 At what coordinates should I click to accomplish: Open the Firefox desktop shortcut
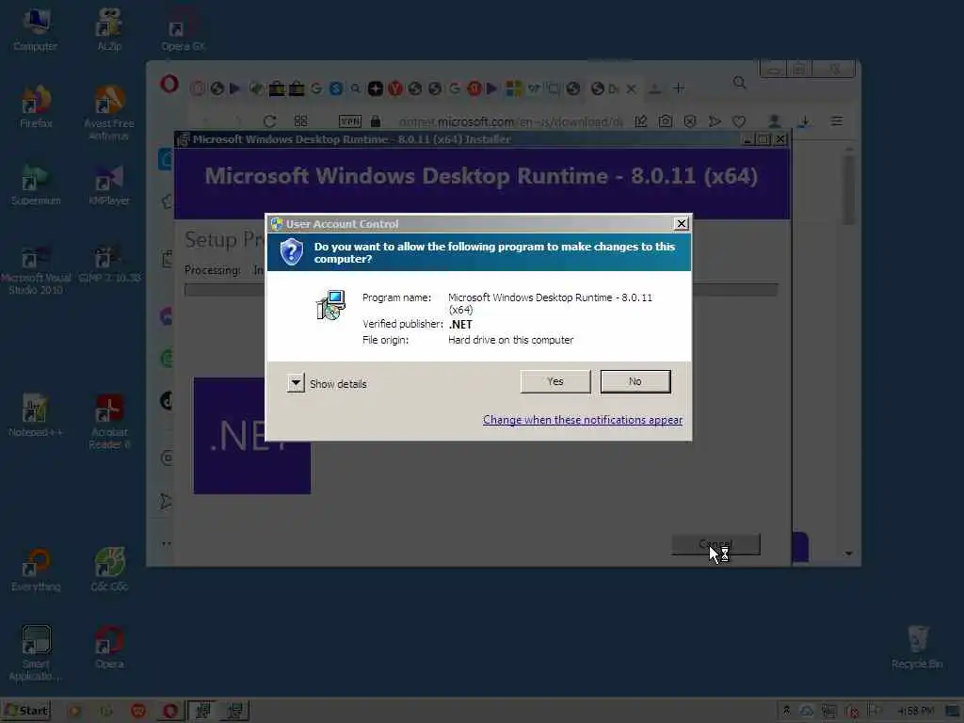click(x=36, y=106)
